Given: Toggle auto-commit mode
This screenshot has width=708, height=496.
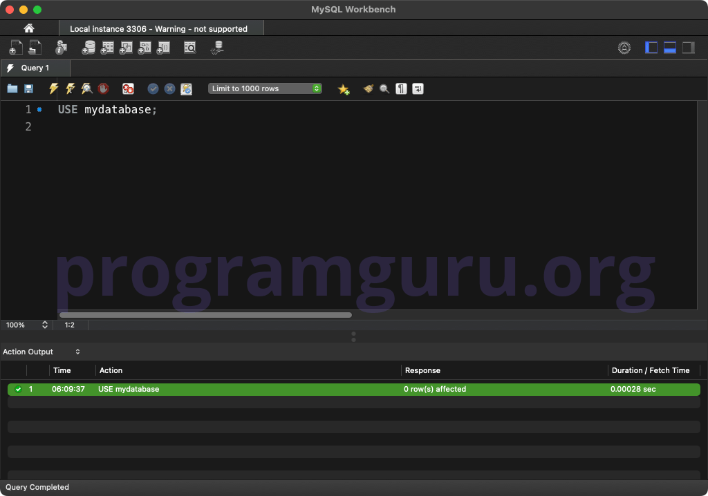Looking at the screenshot, I should pyautogui.click(x=187, y=88).
